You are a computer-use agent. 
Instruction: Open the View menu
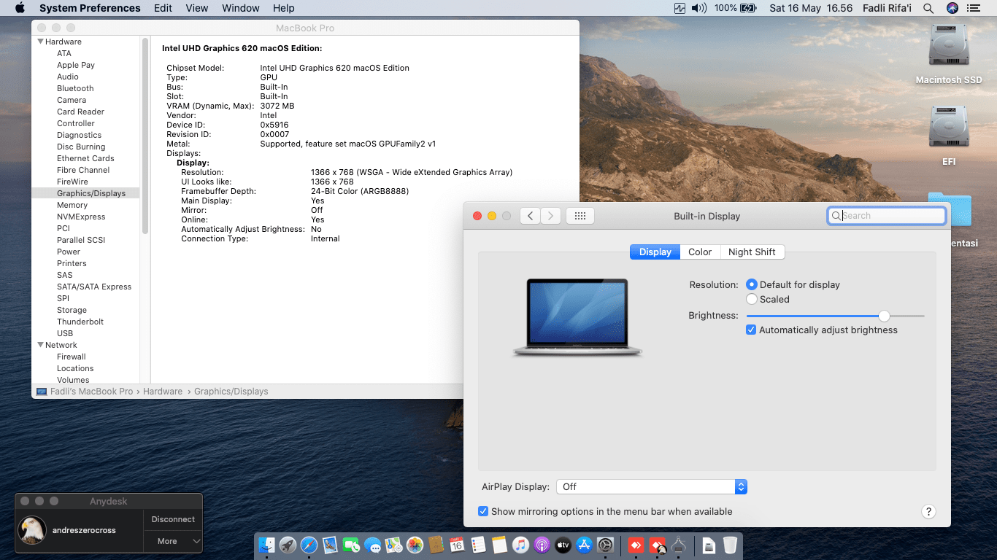(197, 8)
